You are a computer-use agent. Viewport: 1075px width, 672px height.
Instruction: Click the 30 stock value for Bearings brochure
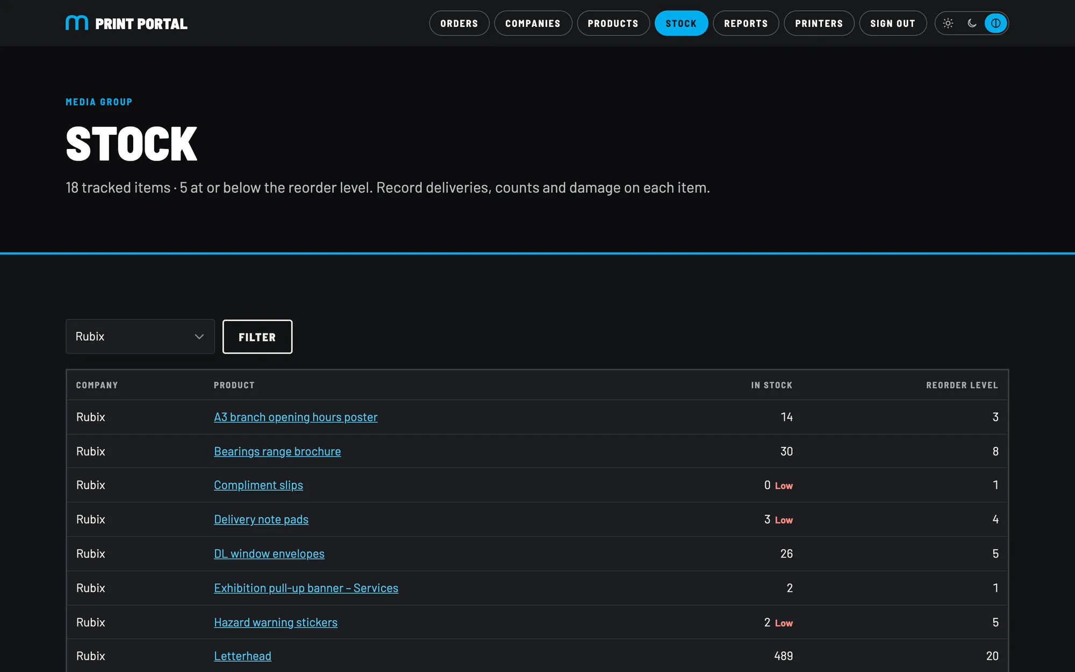786,452
